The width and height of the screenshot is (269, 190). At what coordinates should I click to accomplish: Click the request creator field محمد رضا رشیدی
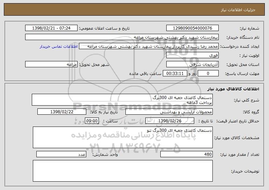pyautogui.click(x=149, y=46)
